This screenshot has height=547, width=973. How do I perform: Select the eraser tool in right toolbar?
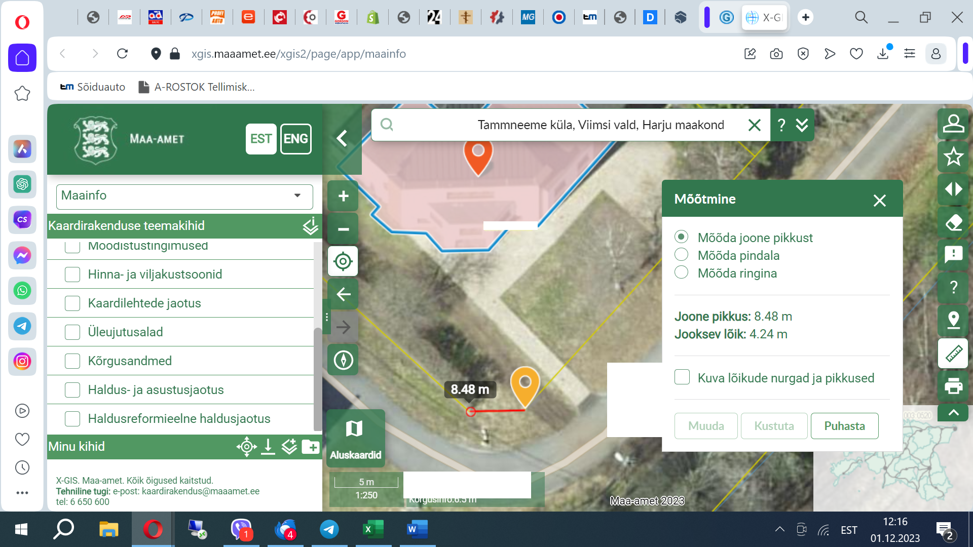point(953,222)
